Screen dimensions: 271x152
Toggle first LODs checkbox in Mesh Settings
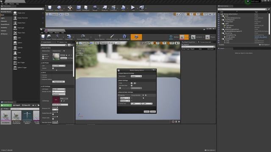coord(132,83)
